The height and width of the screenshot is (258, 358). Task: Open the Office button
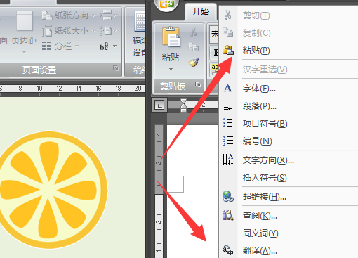pyautogui.click(x=166, y=4)
